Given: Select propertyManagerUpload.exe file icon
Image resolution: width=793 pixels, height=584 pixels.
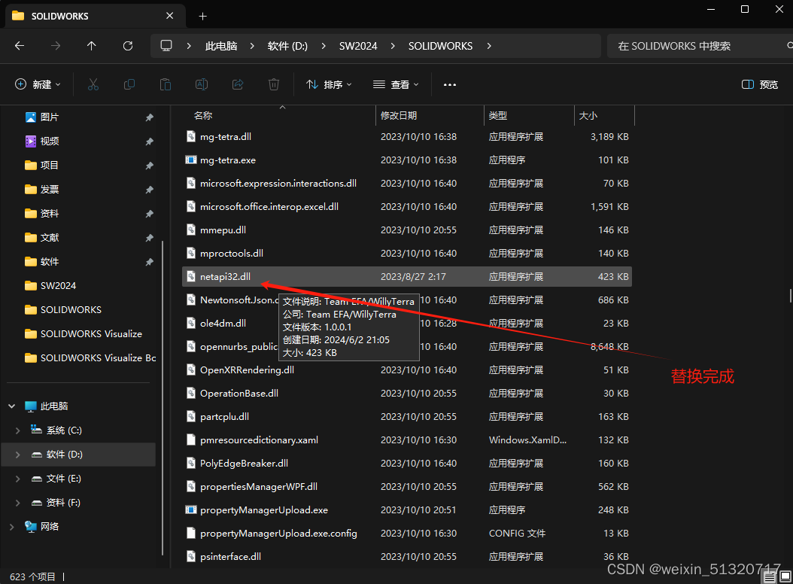Looking at the screenshot, I should pos(190,509).
